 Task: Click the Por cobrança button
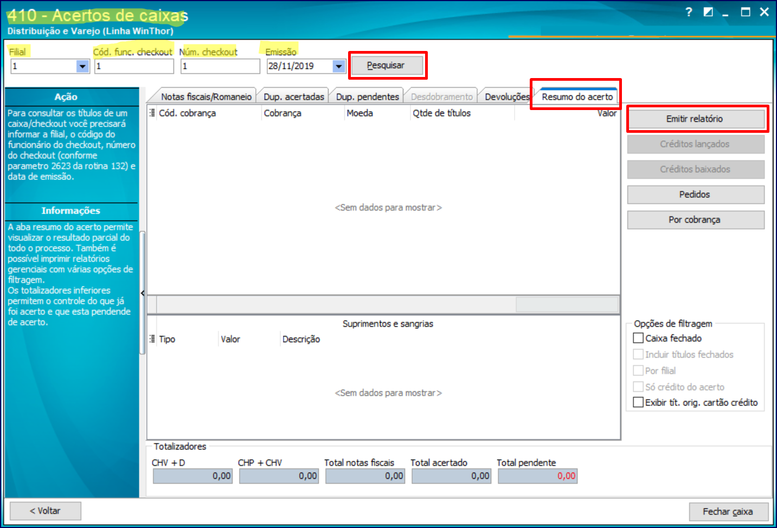click(x=696, y=220)
